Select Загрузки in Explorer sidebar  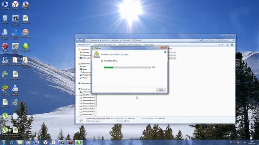click(x=85, y=52)
